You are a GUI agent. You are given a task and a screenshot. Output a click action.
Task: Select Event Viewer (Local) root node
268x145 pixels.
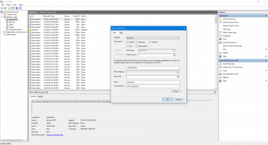(11, 12)
